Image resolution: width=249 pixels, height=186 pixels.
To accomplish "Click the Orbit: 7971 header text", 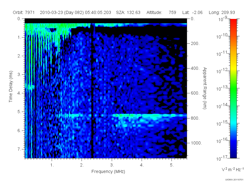I will (x=24, y=12).
